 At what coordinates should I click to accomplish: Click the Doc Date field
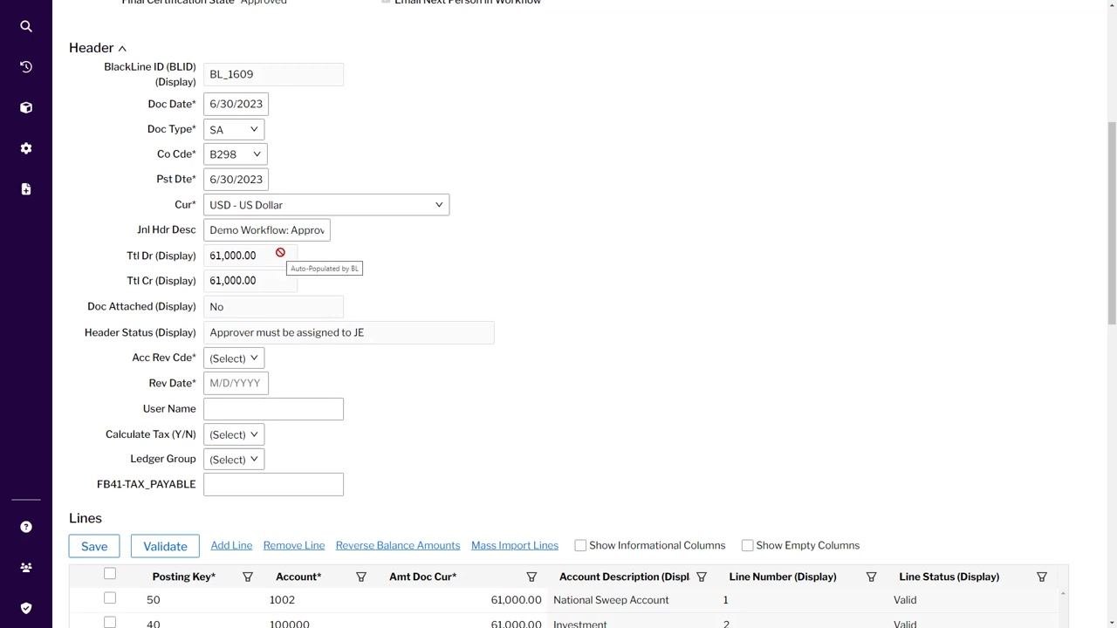click(x=236, y=104)
